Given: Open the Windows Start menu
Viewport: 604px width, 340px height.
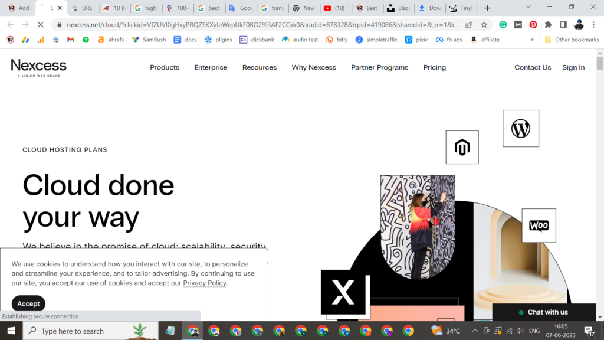Looking at the screenshot, I should 11,331.
